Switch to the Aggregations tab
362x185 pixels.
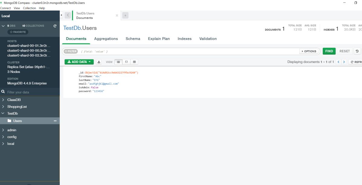click(x=106, y=39)
